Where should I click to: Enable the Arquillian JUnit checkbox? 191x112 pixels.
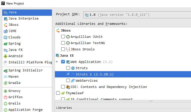pos(63,37)
